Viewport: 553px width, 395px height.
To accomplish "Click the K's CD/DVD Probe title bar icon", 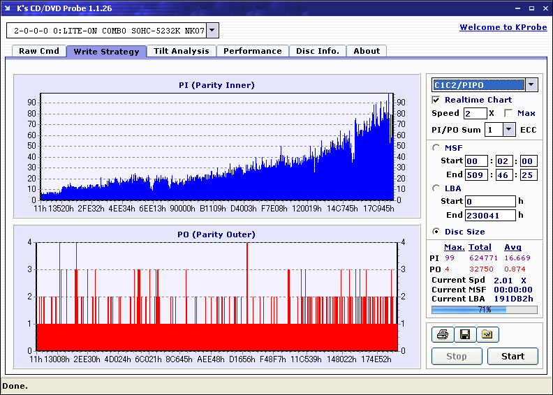I will pyautogui.click(x=8, y=8).
